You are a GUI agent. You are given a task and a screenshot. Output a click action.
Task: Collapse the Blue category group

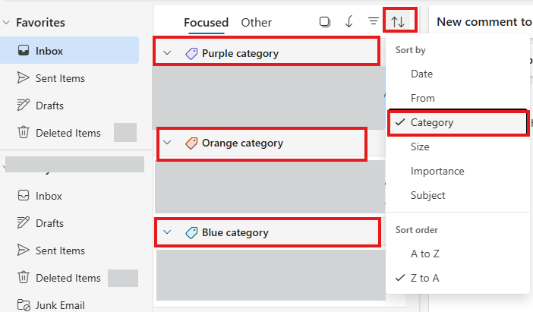[167, 232]
